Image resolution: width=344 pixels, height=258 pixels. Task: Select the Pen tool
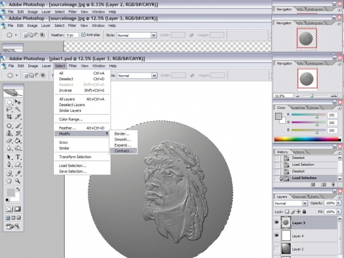(9, 165)
